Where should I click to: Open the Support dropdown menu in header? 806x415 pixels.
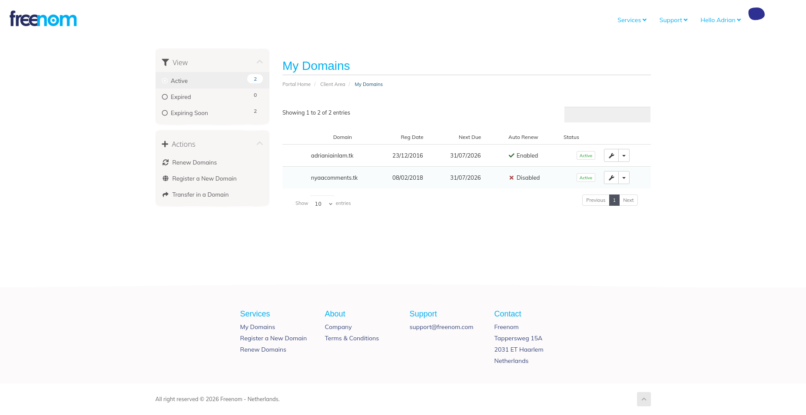pyautogui.click(x=673, y=20)
